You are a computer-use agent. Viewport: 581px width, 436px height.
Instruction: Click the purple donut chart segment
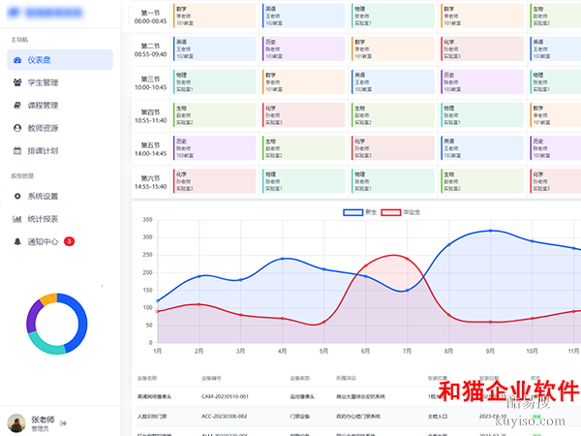(33, 316)
